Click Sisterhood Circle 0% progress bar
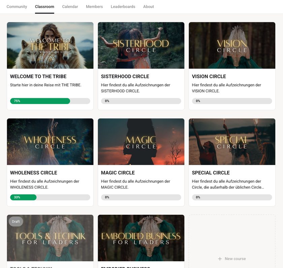Viewport: 283px width, 268px height. click(x=141, y=101)
